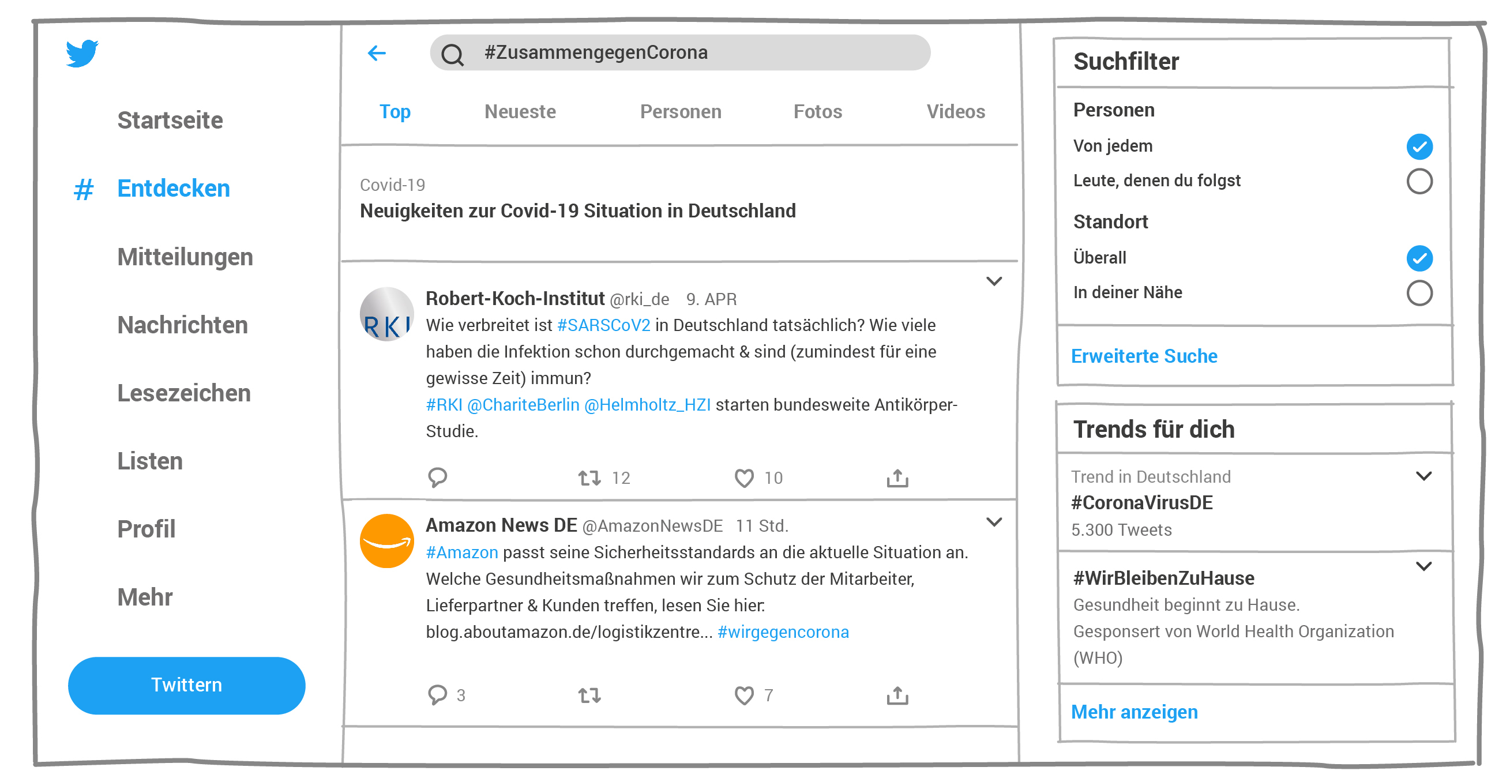
Task: Select the 'Von jedem' people filter
Action: point(1419,146)
